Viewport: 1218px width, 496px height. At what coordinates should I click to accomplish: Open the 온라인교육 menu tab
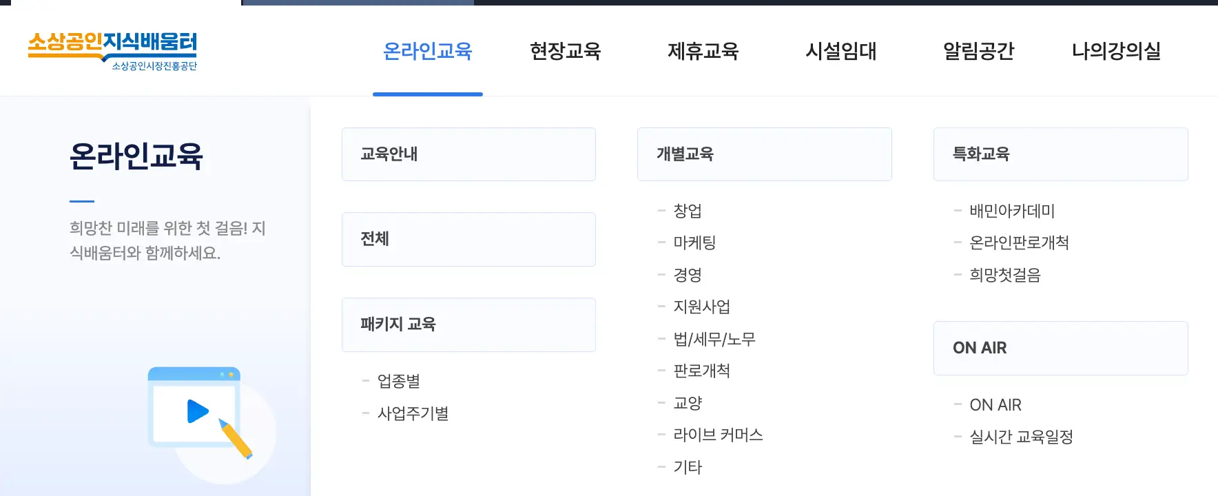click(428, 51)
